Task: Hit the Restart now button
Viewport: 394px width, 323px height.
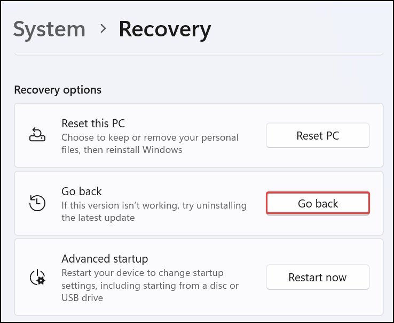Action: tap(318, 278)
